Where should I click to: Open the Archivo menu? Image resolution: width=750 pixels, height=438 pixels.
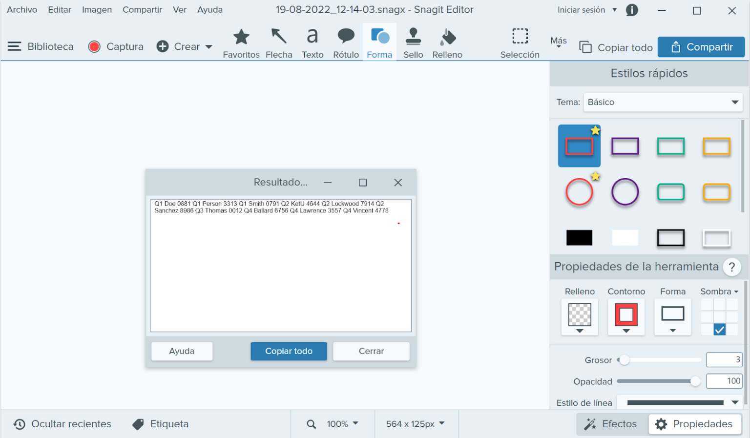click(22, 10)
